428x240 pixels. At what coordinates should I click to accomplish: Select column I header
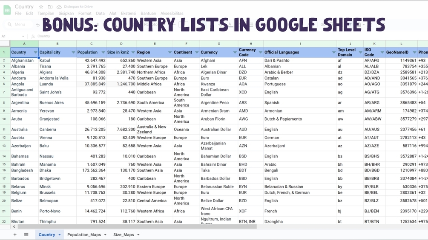click(x=300, y=43)
